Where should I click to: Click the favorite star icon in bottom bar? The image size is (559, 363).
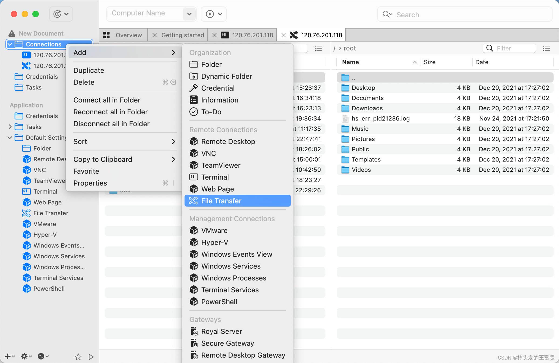pyautogui.click(x=78, y=357)
